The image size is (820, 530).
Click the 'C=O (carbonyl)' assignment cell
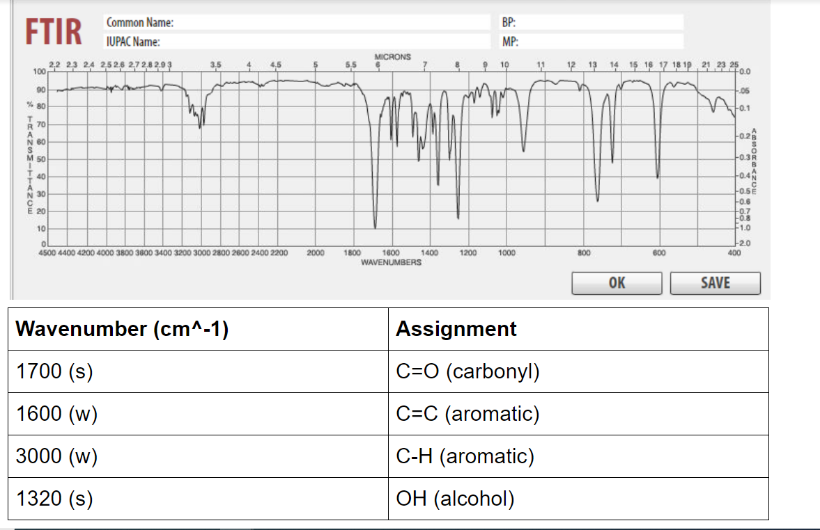pyautogui.click(x=578, y=371)
